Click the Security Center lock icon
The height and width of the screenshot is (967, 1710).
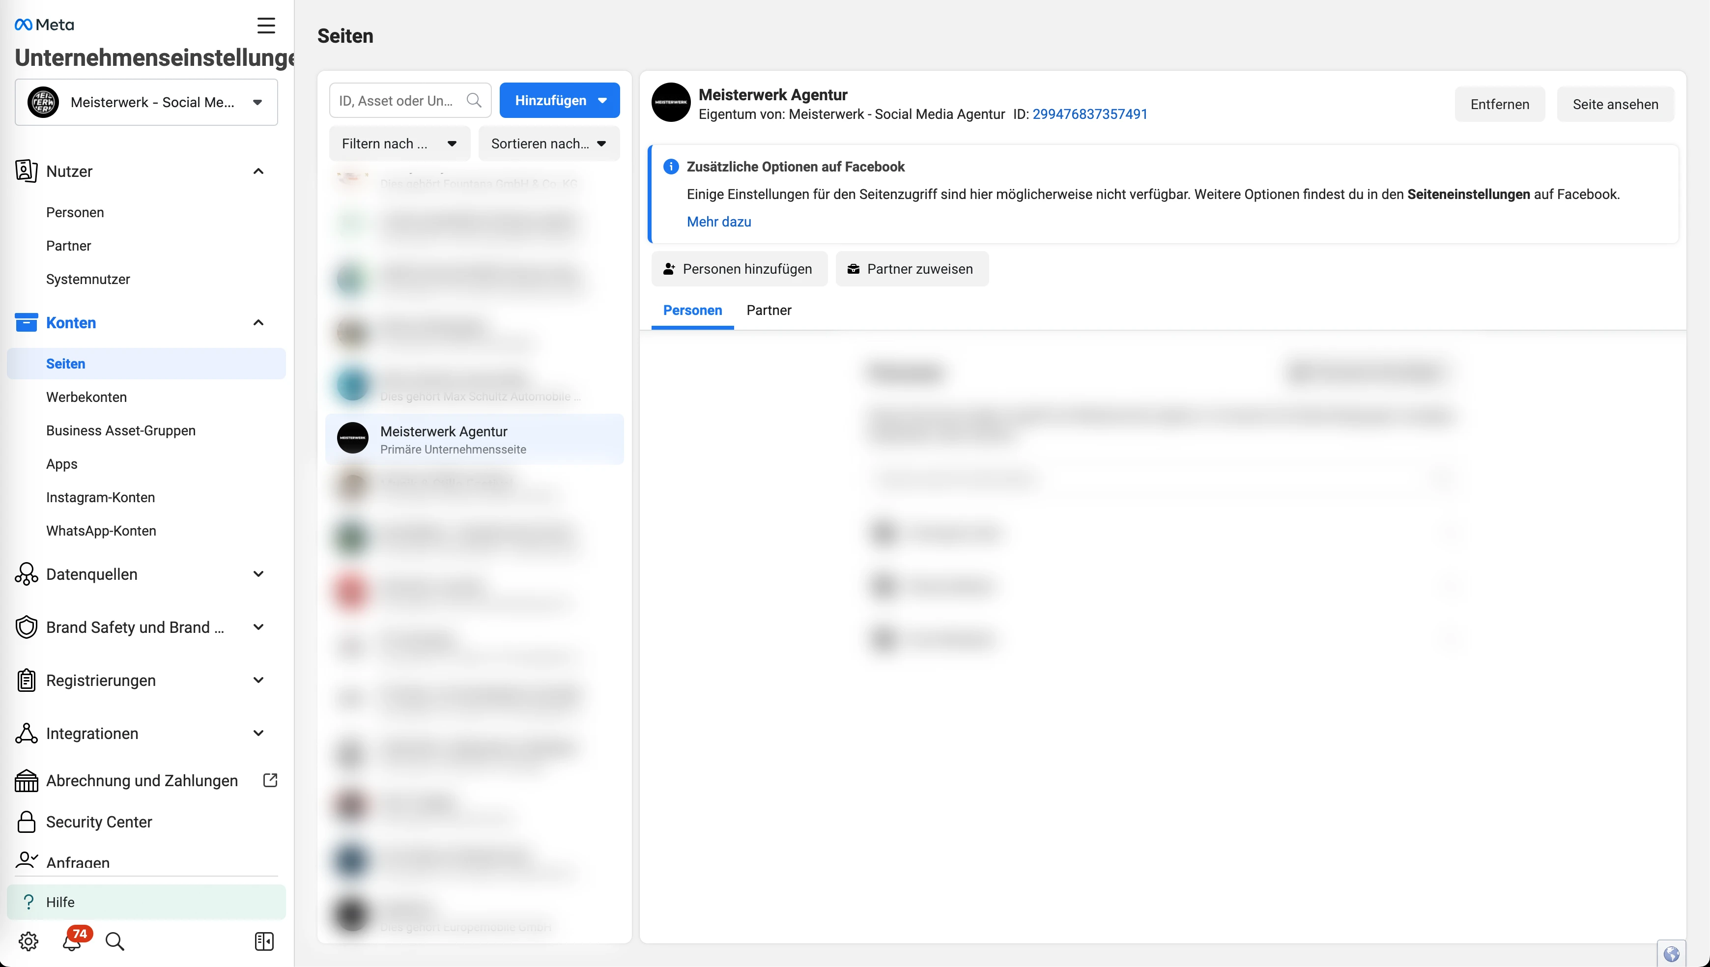(x=27, y=822)
